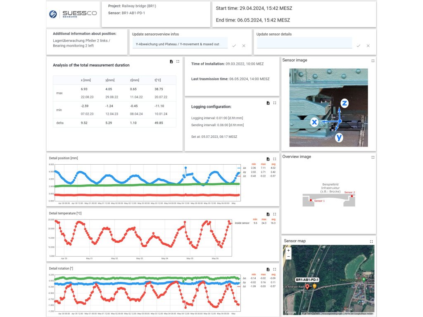Maximize the Detail temperature chart
The image size is (423, 317).
275,214
